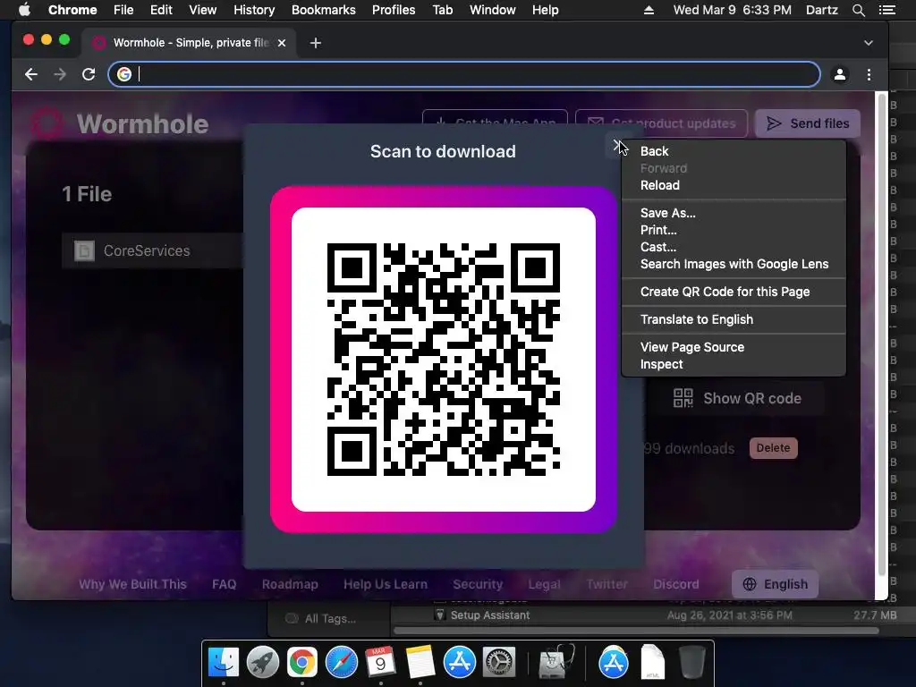The width and height of the screenshot is (916, 687).
Task: Open Help Us Learn link
Action: (x=386, y=584)
